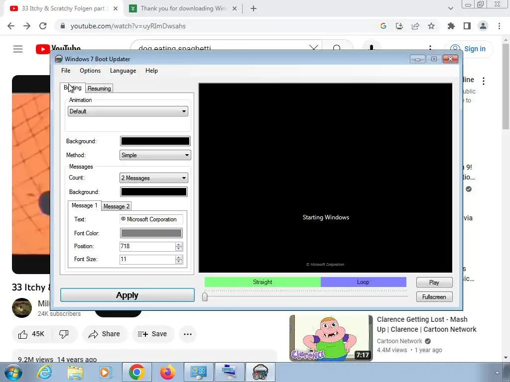Open the Animation Default dropdown

pos(128,111)
